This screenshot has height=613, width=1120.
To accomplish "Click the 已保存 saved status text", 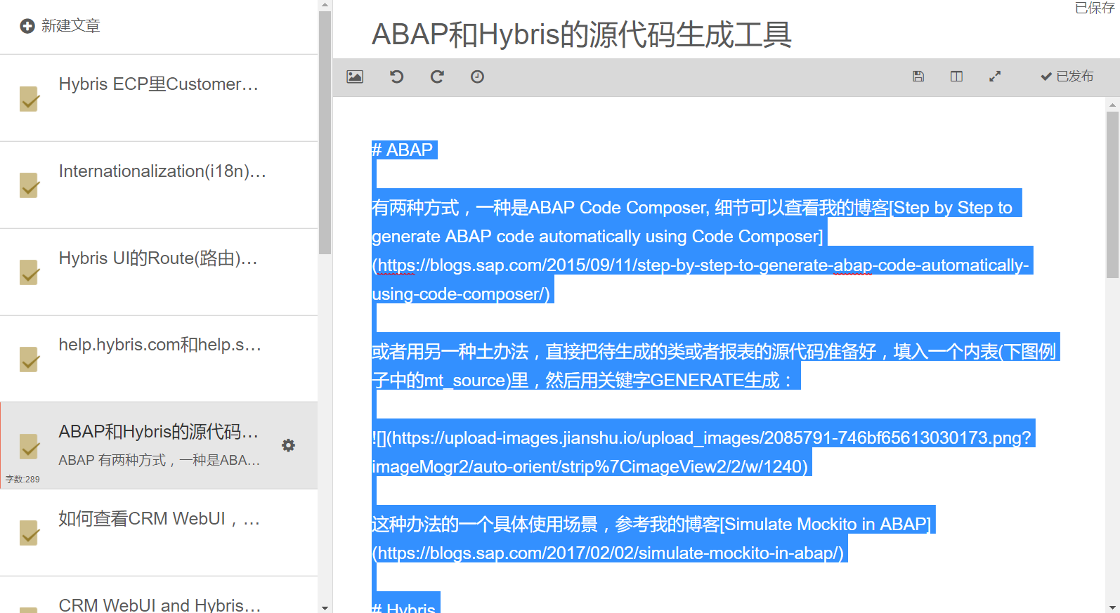I will point(1095,8).
